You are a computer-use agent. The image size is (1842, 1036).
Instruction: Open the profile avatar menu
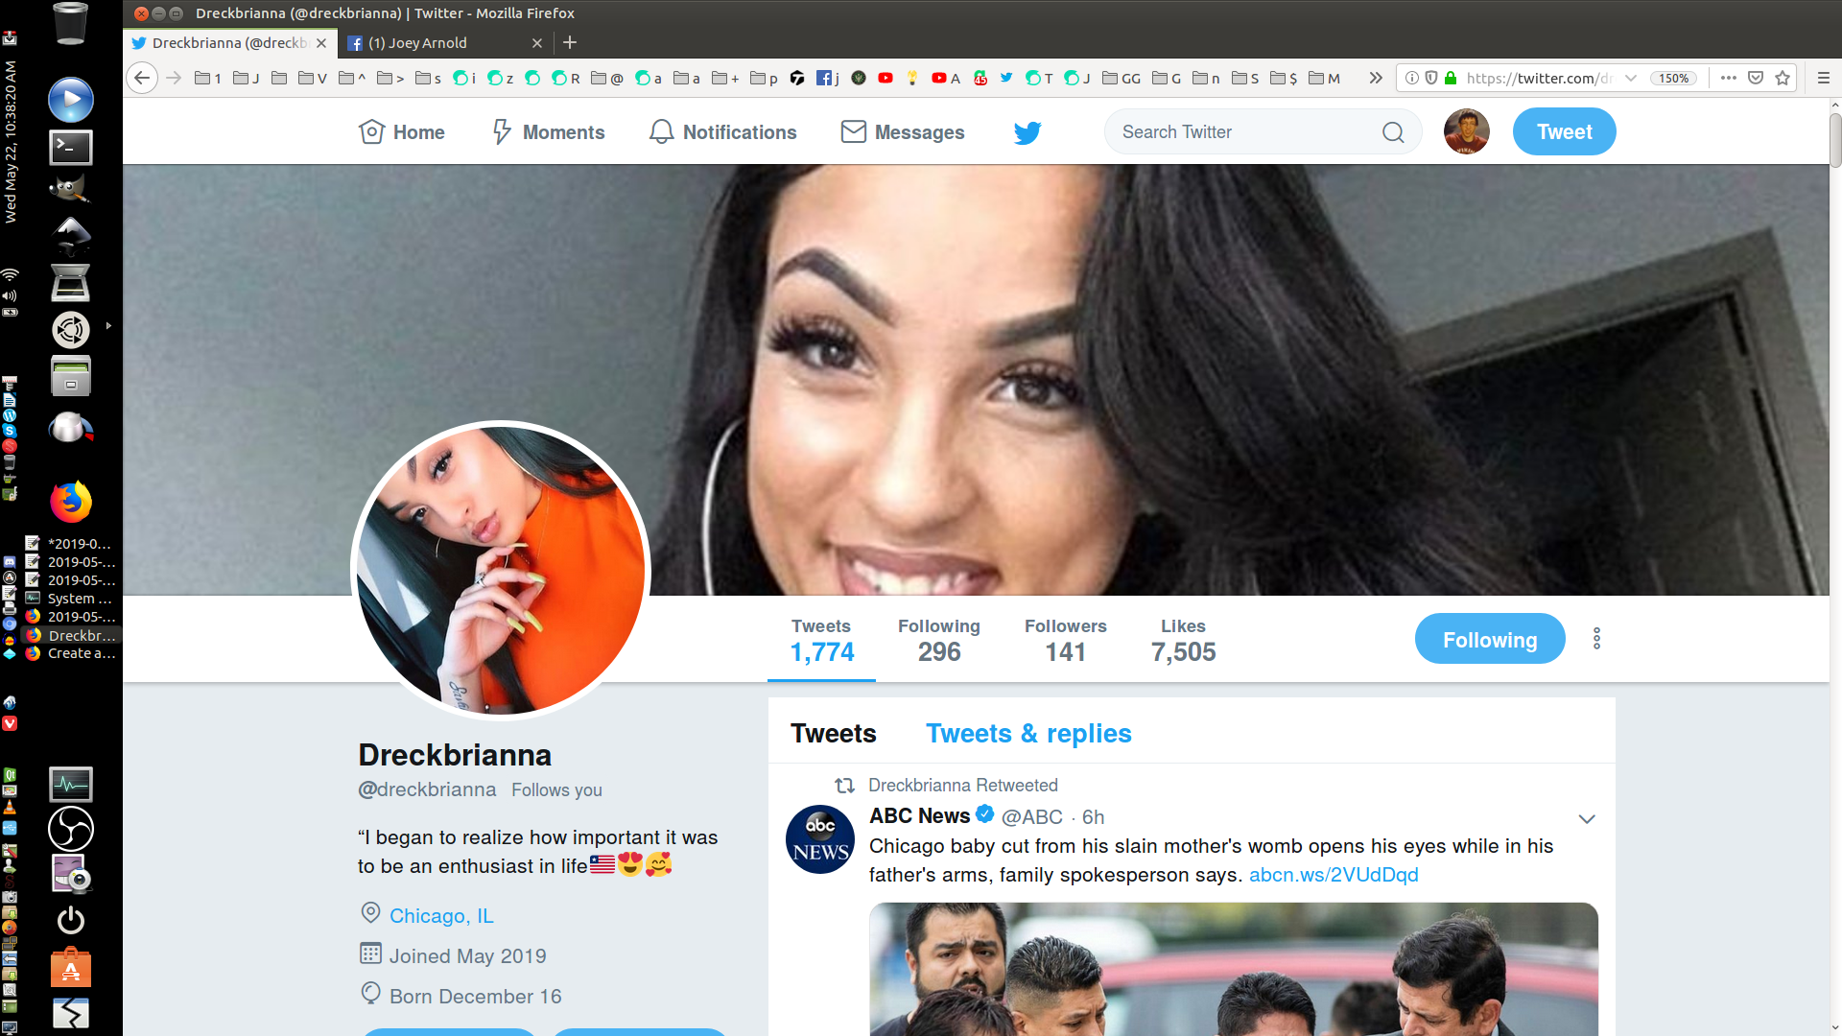click(1466, 131)
